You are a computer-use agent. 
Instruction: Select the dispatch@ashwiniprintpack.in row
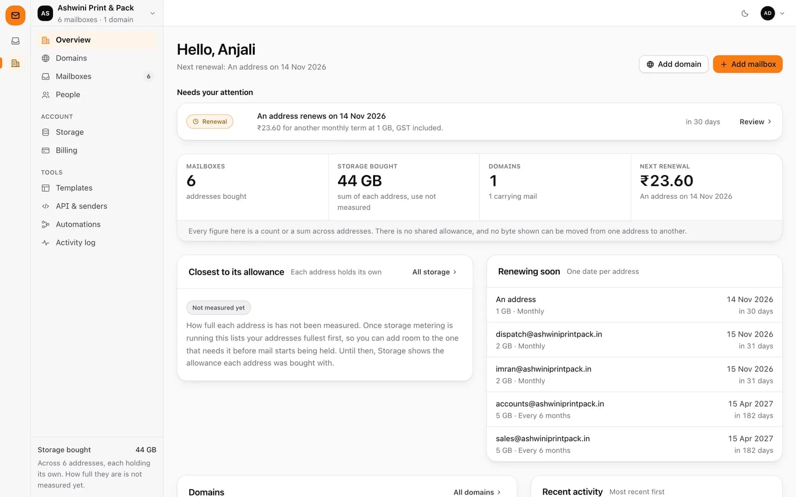[634, 340]
